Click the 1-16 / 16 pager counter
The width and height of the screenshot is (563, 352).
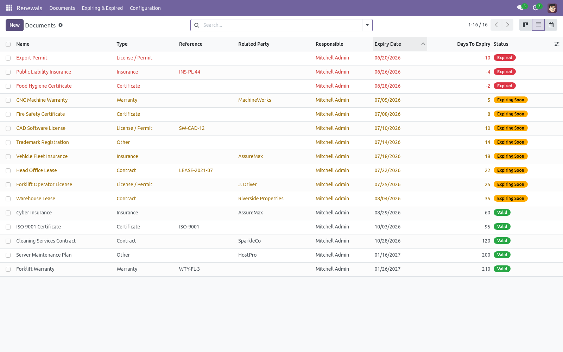478,25
